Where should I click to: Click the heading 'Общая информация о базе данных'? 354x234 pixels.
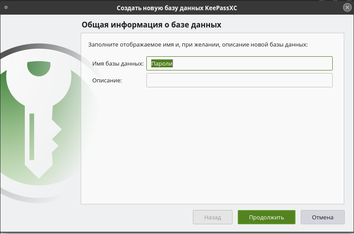pyautogui.click(x=151, y=24)
